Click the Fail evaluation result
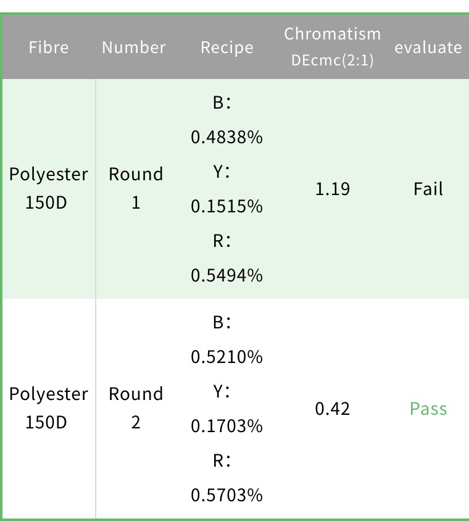Viewport: 469px width, 521px height. click(428, 189)
